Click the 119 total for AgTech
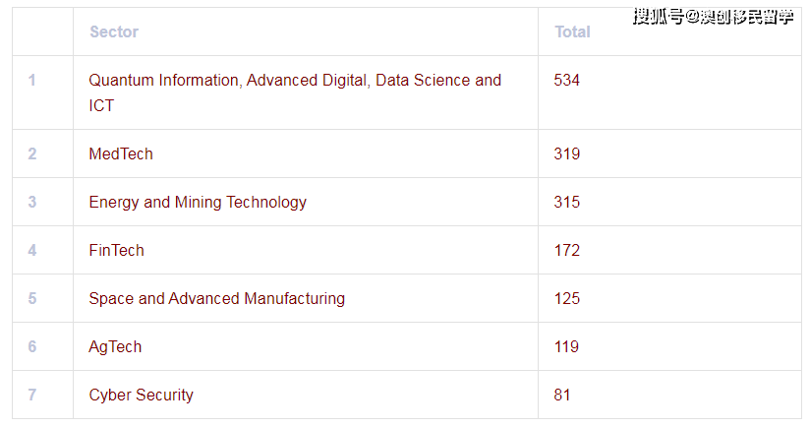 click(567, 346)
